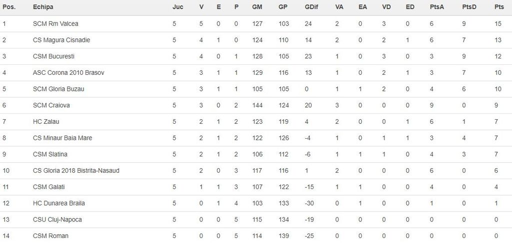Click CSM Bucuresti in the standings

pyautogui.click(x=53, y=56)
